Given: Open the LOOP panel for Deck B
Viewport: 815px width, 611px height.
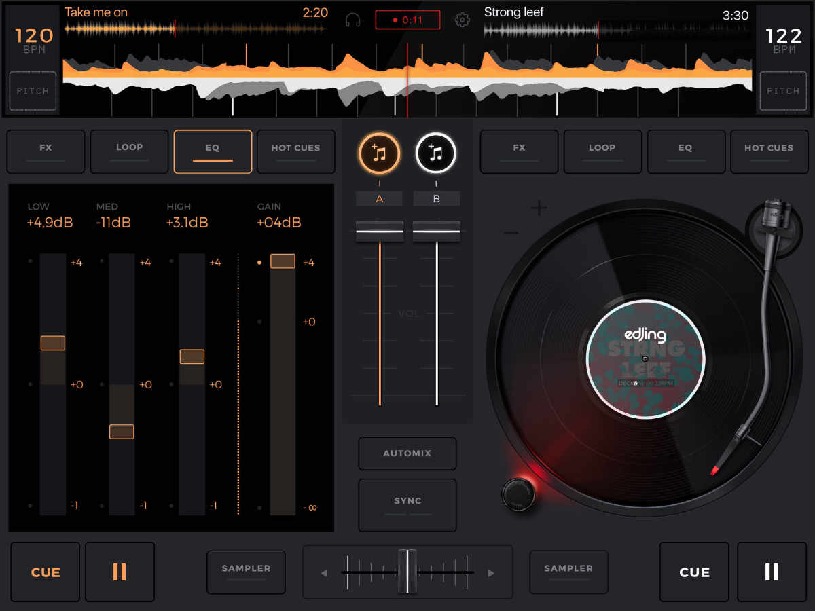Looking at the screenshot, I should pos(602,151).
